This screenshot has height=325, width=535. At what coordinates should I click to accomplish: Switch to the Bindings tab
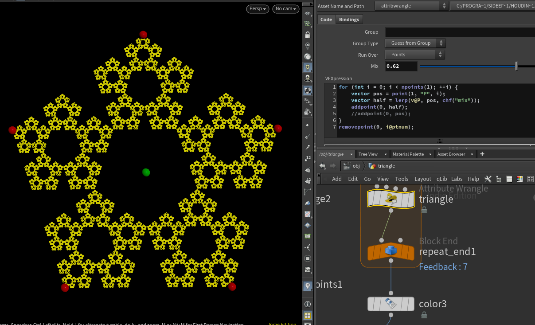click(x=349, y=20)
